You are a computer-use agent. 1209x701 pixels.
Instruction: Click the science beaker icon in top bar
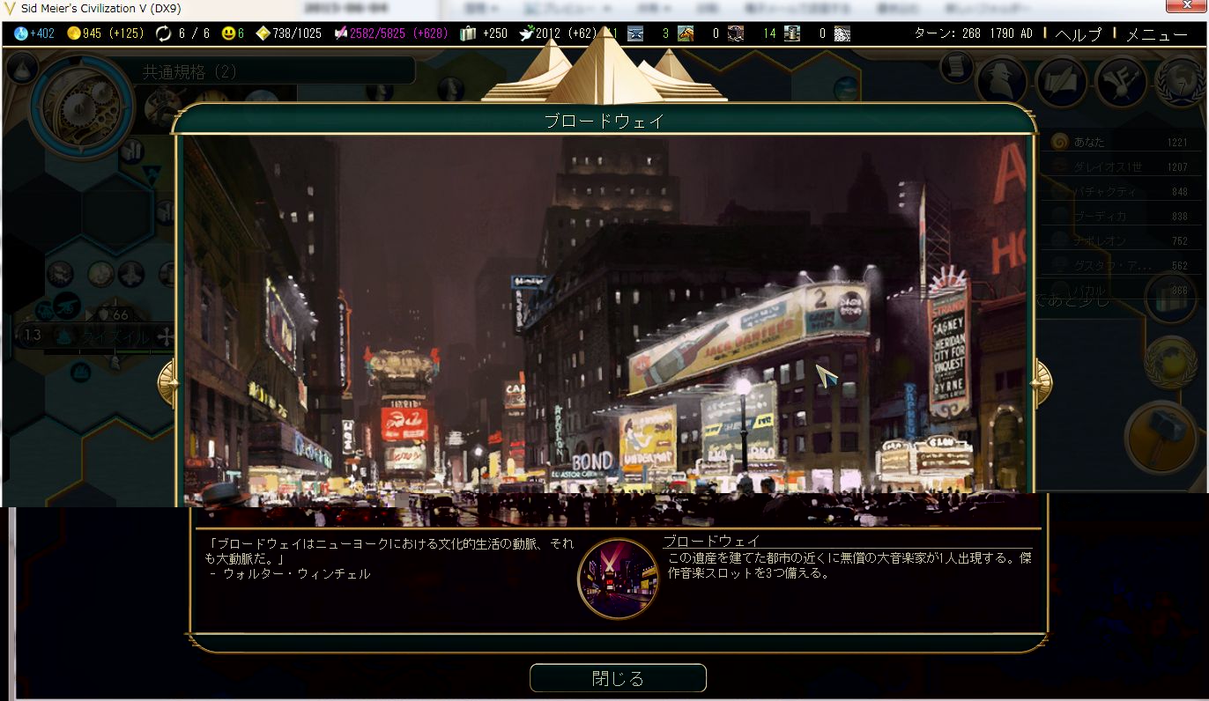pyautogui.click(x=21, y=33)
